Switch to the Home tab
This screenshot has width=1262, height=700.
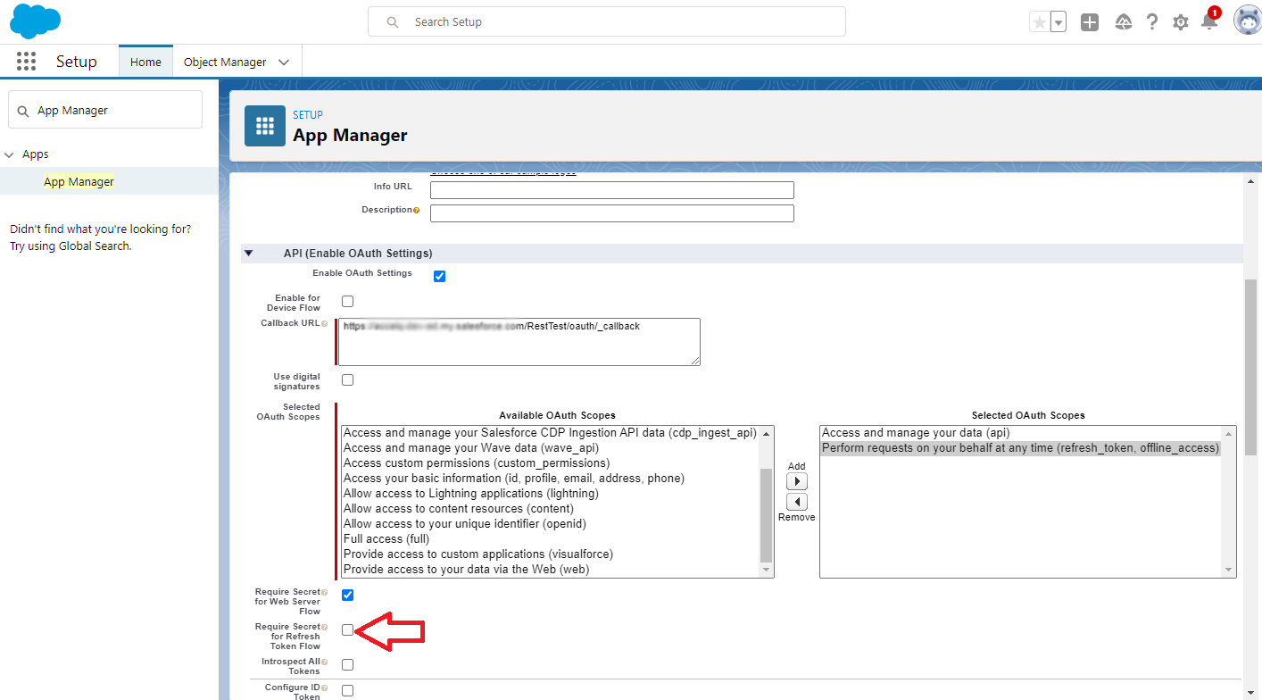pos(145,62)
